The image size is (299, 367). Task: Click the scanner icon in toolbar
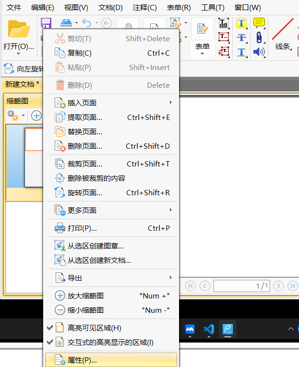tap(66, 23)
